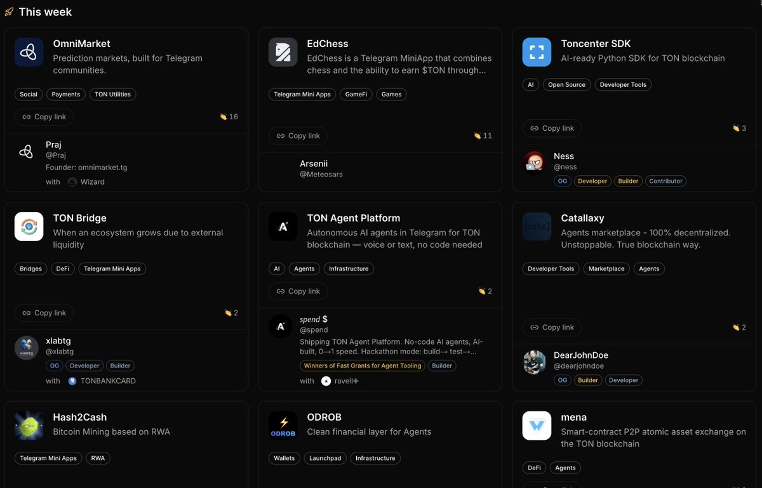Image resolution: width=762 pixels, height=488 pixels.
Task: Open the TON Agent Platform logo
Action: click(283, 227)
